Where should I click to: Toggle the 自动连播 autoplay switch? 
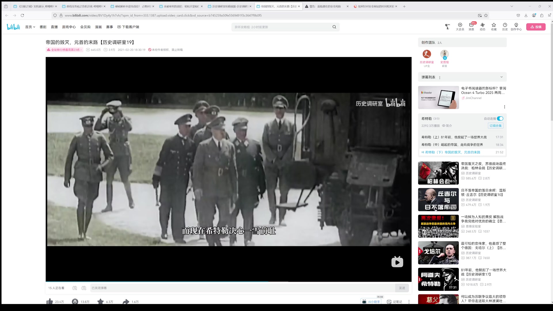(500, 119)
